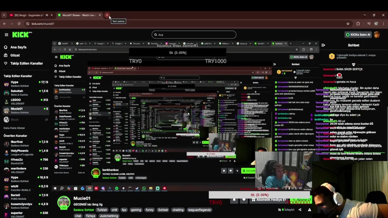Click Mucie01 streamer avatar below video
Screen dimensions: 388x218
point(64,203)
